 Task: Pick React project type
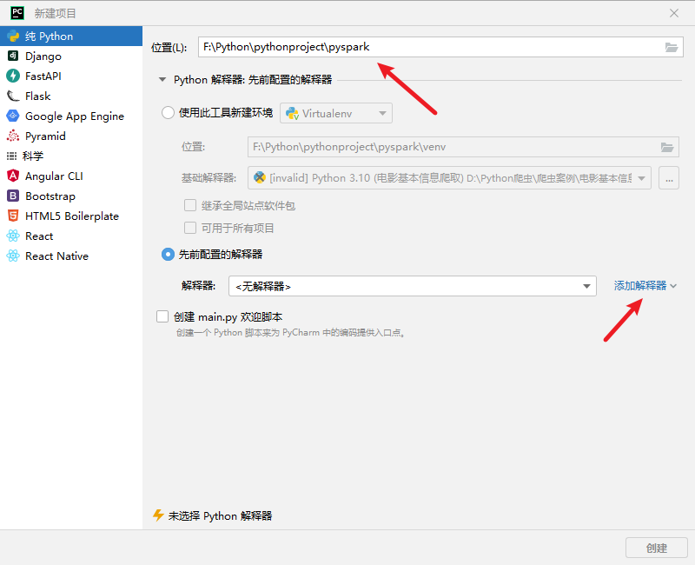coord(71,236)
